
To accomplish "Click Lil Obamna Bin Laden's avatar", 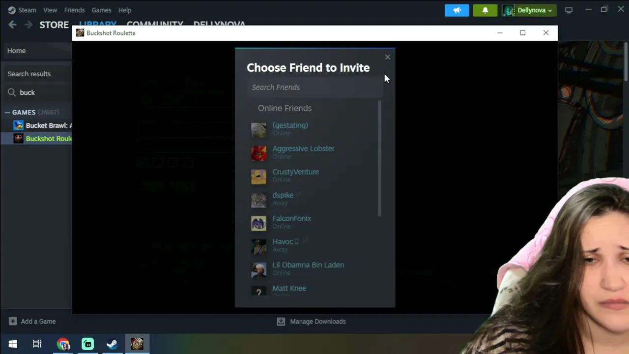I will coord(258,269).
